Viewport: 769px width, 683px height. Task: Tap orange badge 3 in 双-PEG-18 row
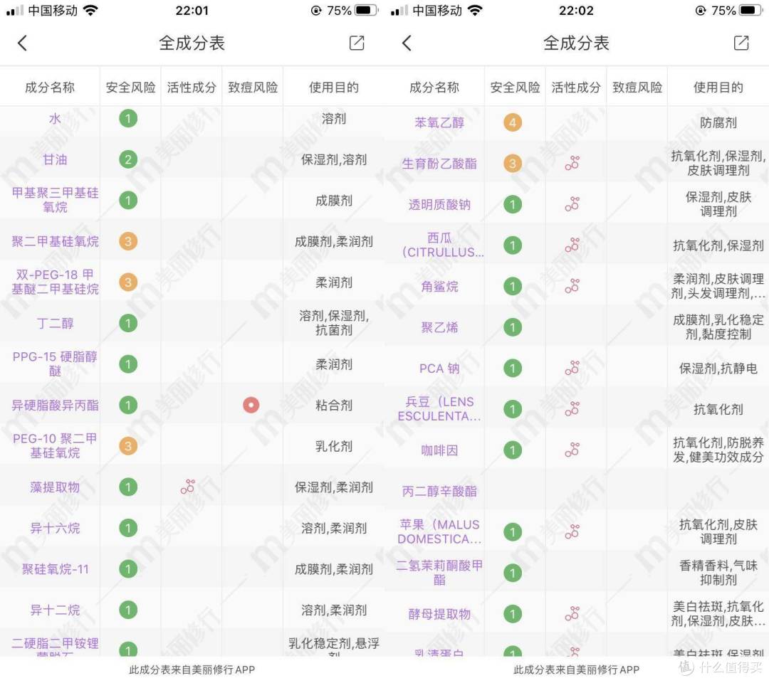[128, 282]
